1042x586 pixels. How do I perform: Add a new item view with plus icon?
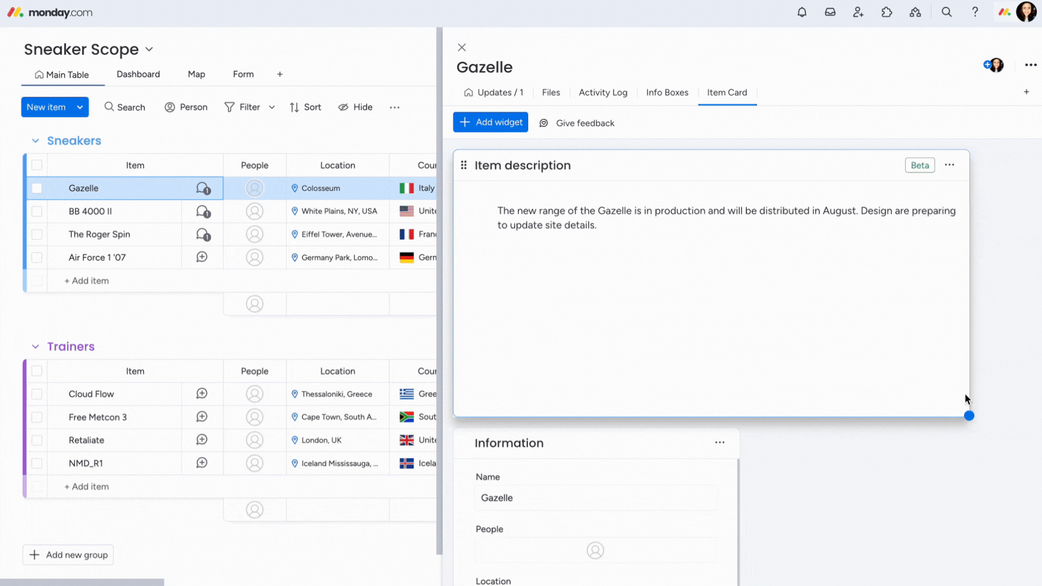point(1026,92)
